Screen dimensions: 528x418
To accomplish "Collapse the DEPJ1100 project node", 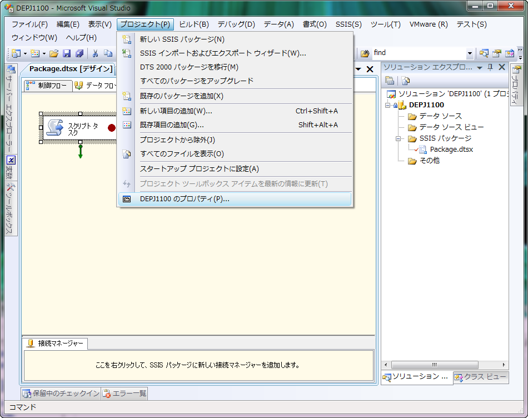I will point(387,105).
